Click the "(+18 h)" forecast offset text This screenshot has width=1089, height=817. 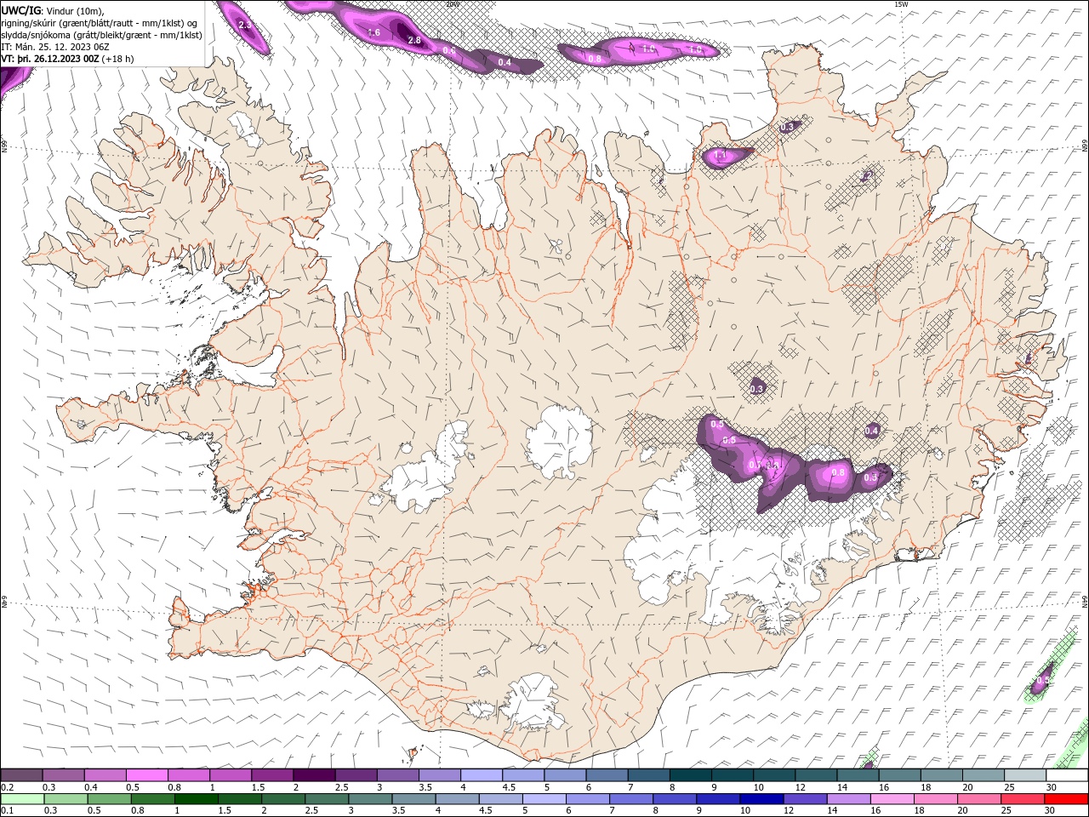118,59
